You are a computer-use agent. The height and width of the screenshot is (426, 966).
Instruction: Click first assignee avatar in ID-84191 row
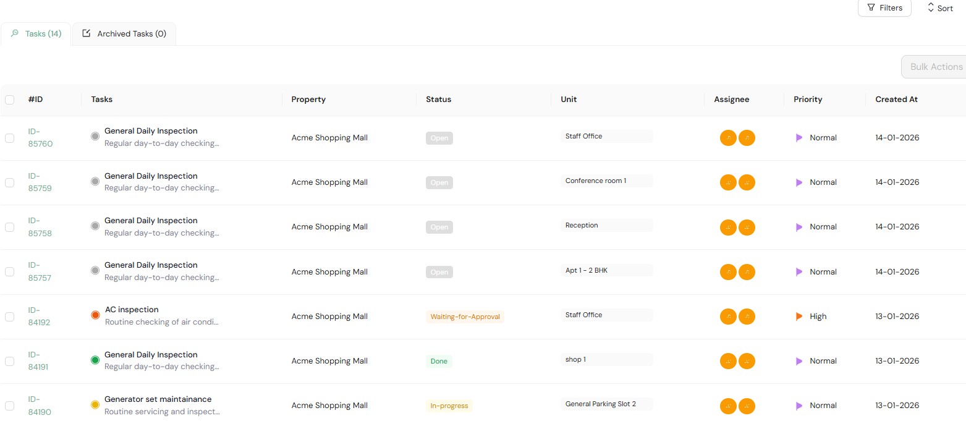pos(728,361)
